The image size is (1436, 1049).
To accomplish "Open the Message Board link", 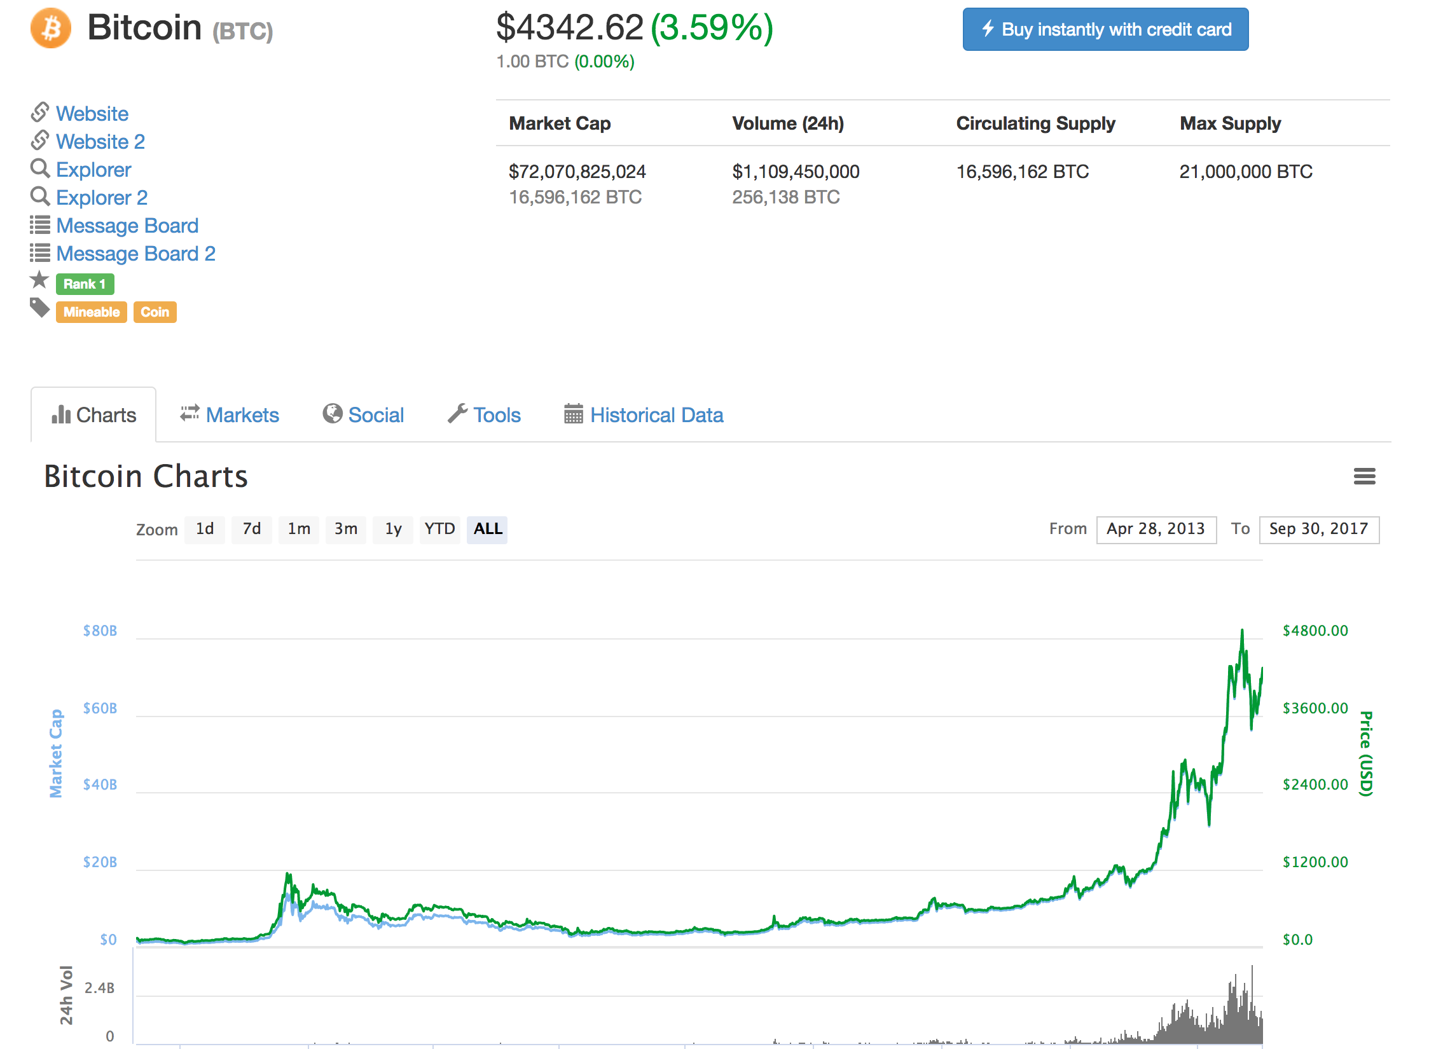I will click(x=127, y=225).
